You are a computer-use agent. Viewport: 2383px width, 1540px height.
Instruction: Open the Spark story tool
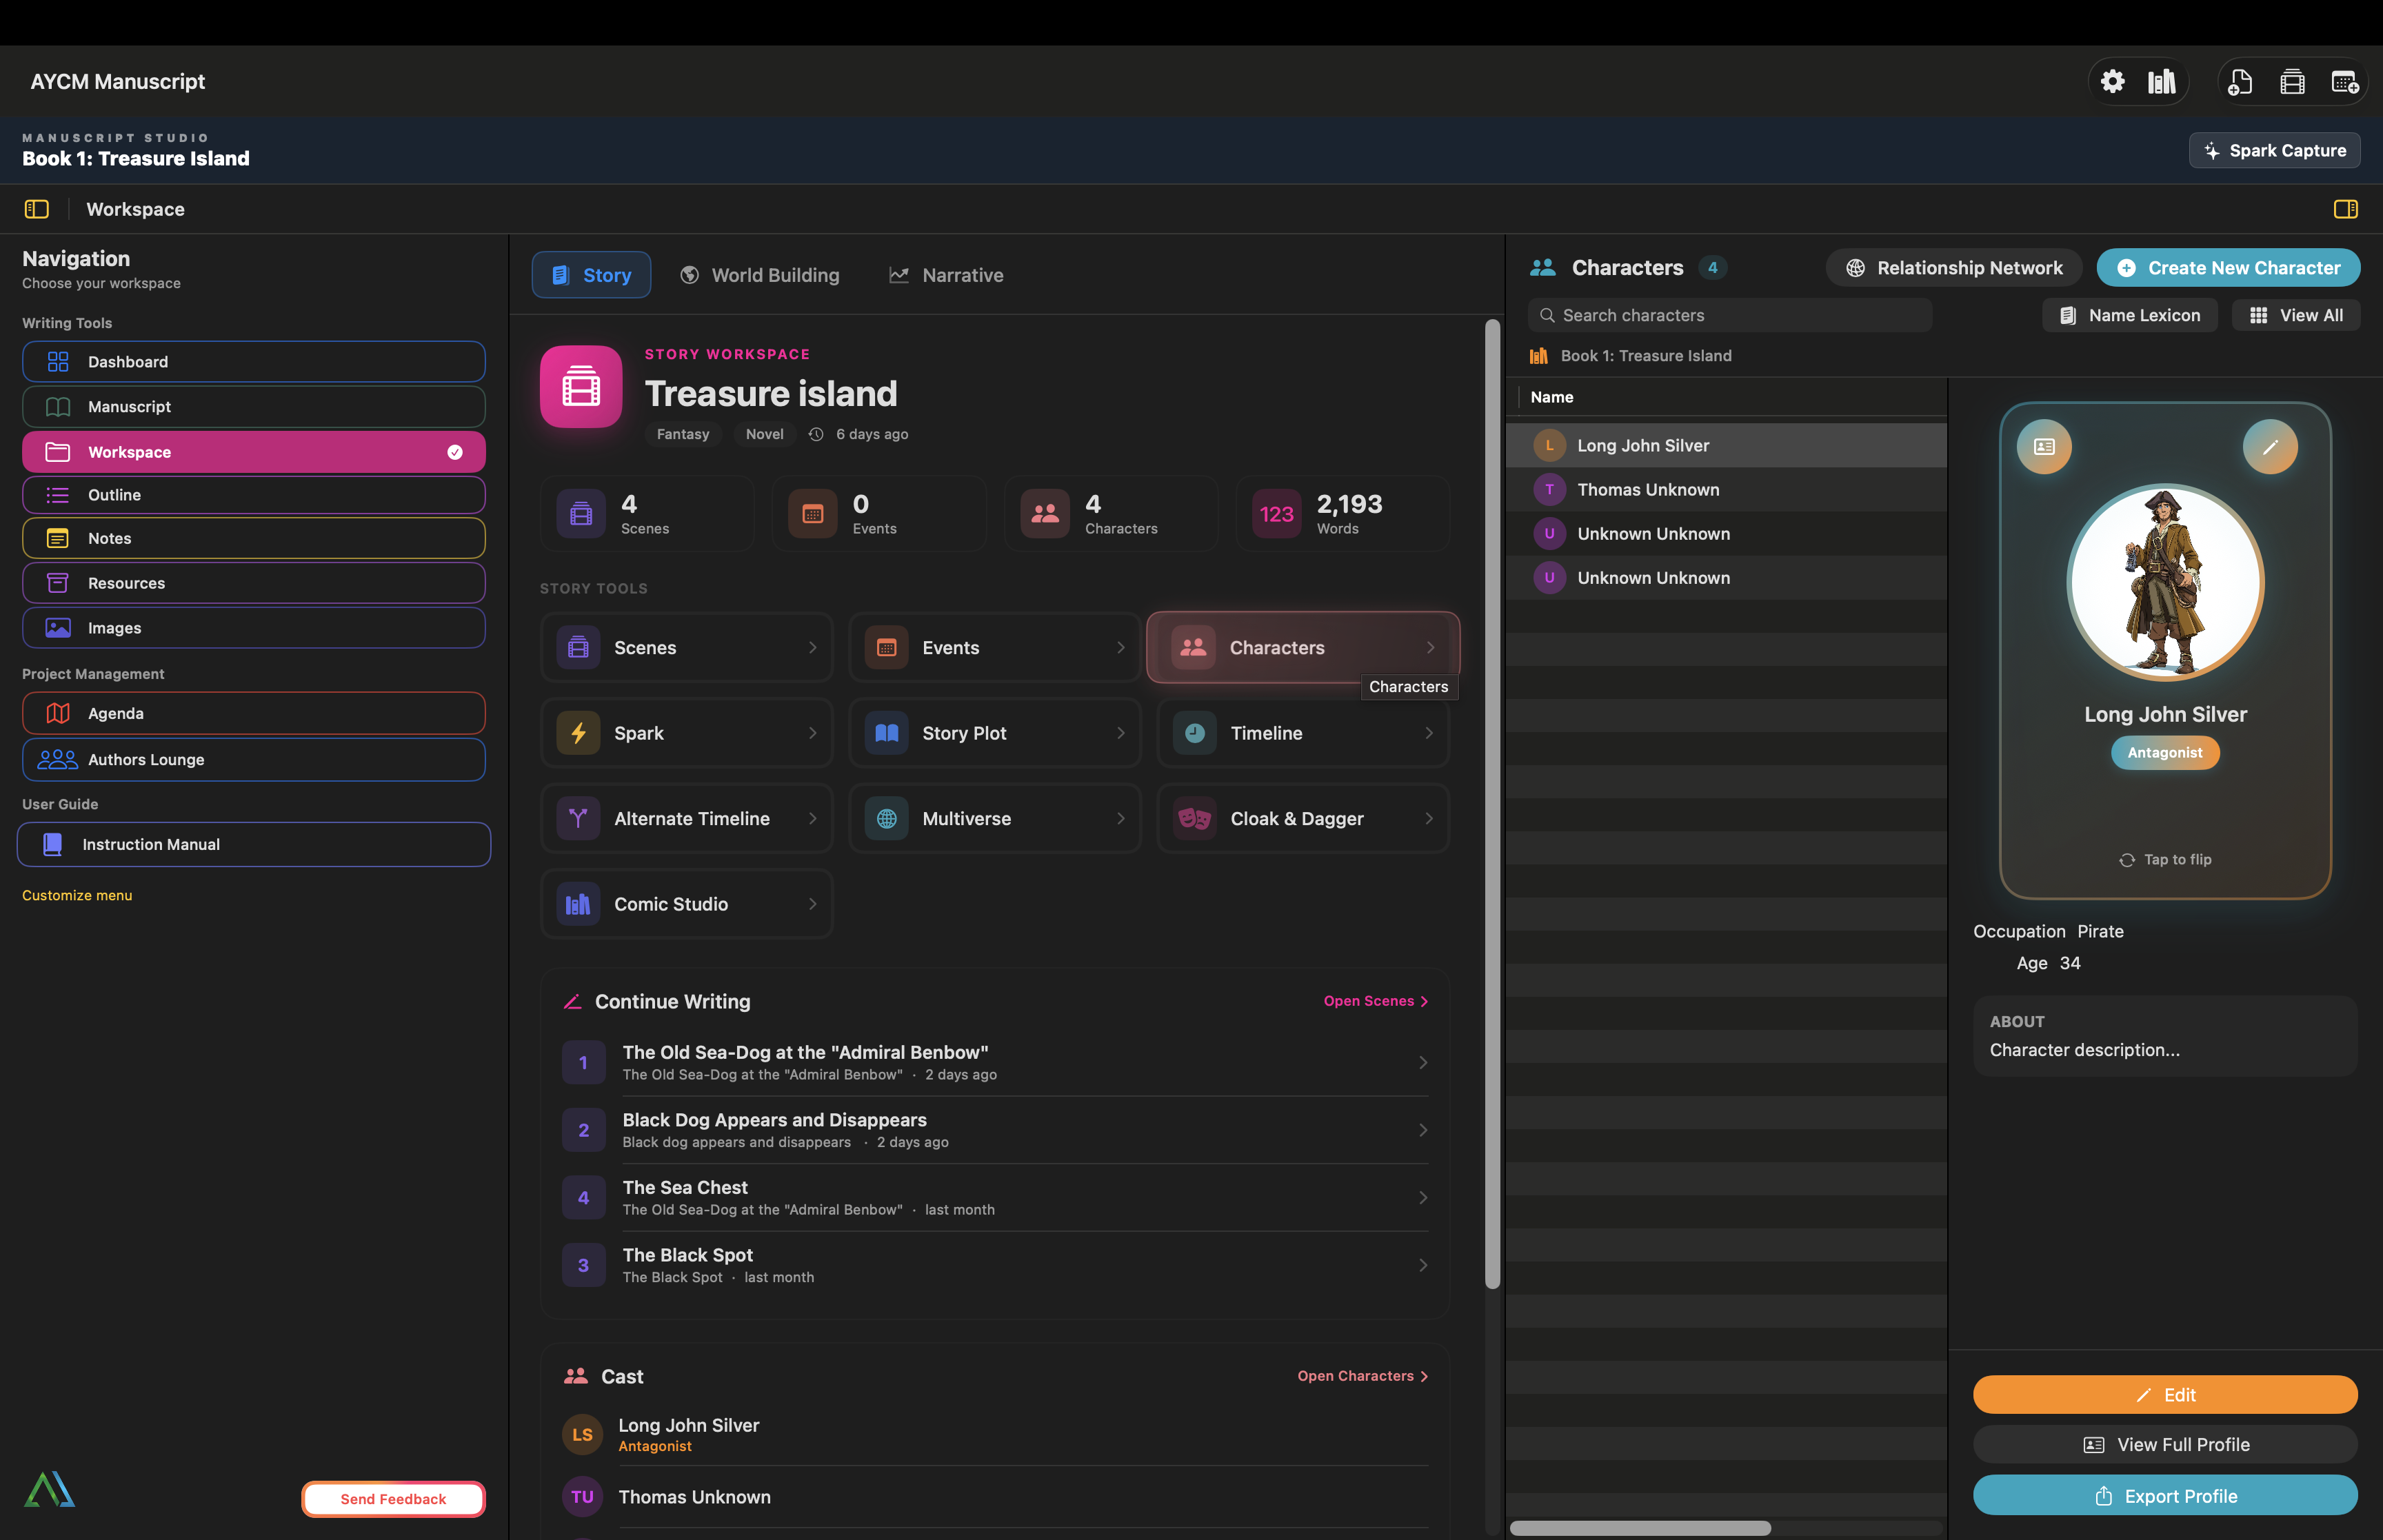[x=687, y=733]
